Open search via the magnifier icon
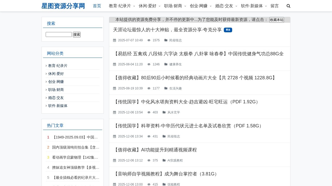The height and width of the screenshot is (186, 332). click(288, 6)
